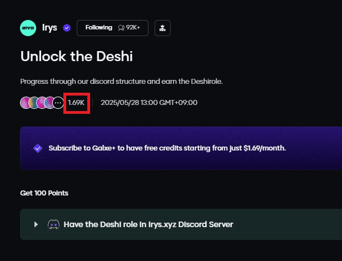The image size is (342, 261).
Task: Open the three-dots participants avatar
Action: [x=58, y=103]
